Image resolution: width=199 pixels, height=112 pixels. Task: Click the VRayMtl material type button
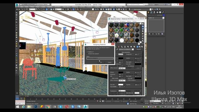point(139,49)
